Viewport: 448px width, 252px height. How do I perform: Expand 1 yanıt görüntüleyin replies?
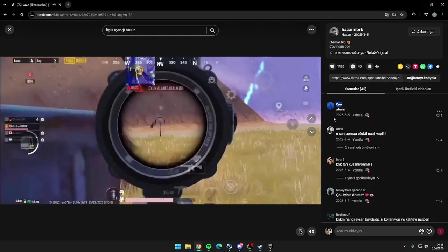point(362,178)
